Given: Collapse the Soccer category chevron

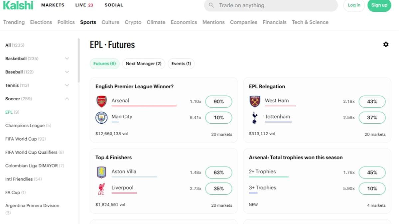Looking at the screenshot, I should click(x=67, y=99).
